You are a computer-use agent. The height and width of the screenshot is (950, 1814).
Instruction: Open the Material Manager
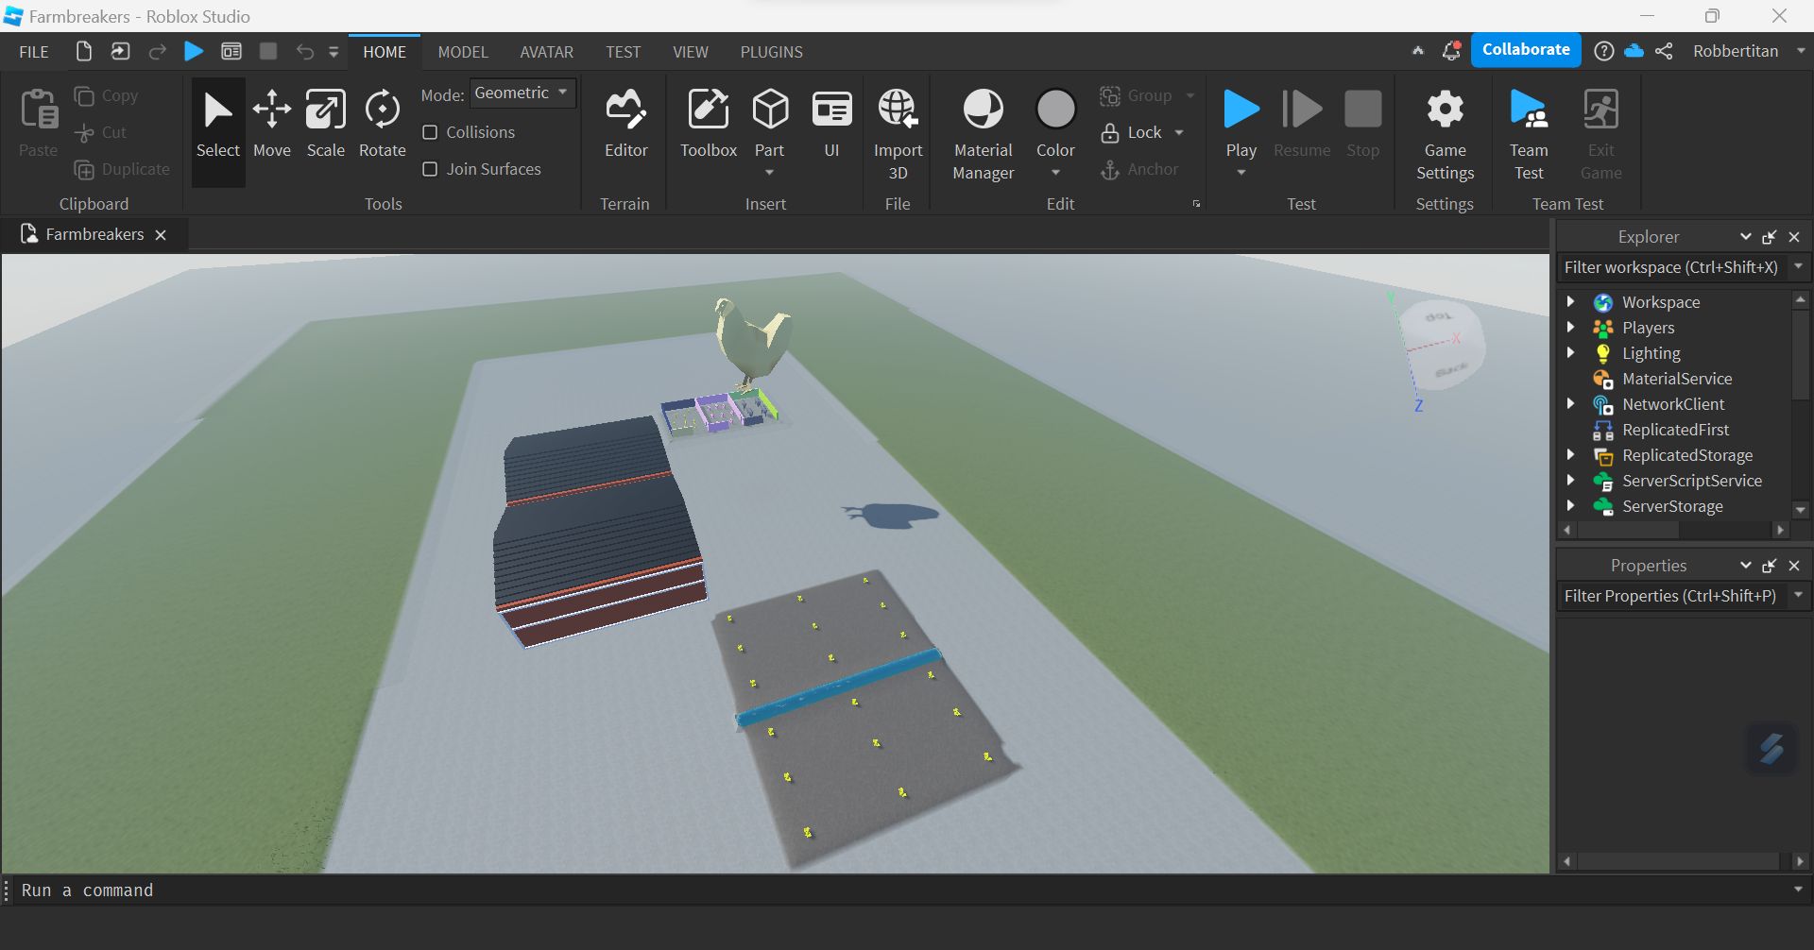(983, 134)
